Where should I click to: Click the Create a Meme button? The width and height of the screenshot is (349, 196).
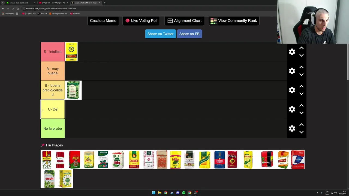tap(103, 21)
